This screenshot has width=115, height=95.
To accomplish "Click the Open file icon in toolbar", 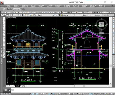I will click(4, 12).
